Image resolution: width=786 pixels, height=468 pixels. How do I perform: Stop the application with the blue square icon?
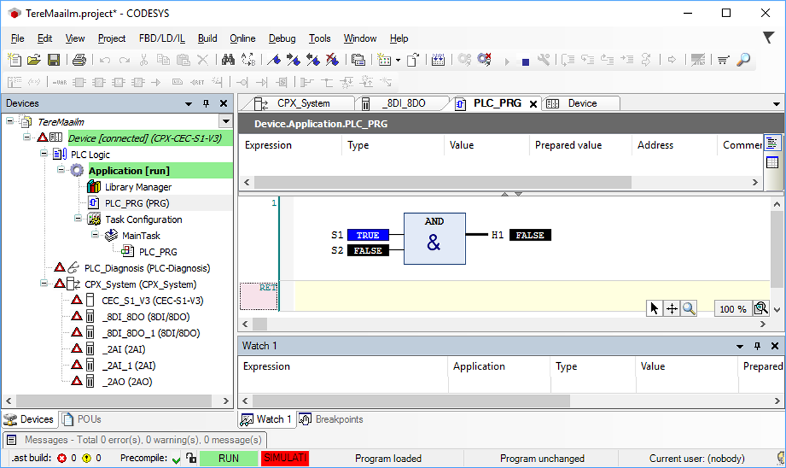pyautogui.click(x=525, y=62)
